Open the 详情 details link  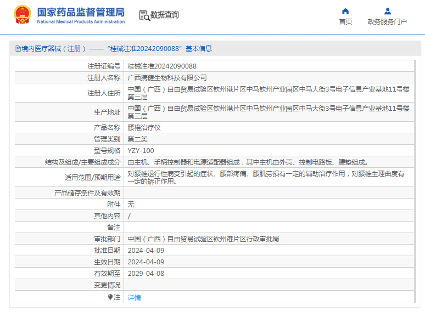pos(134,298)
